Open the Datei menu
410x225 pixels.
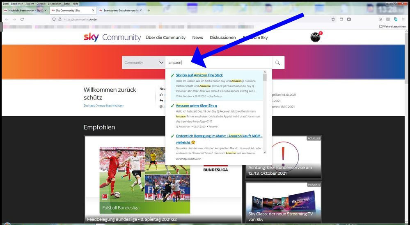[x=5, y=4]
